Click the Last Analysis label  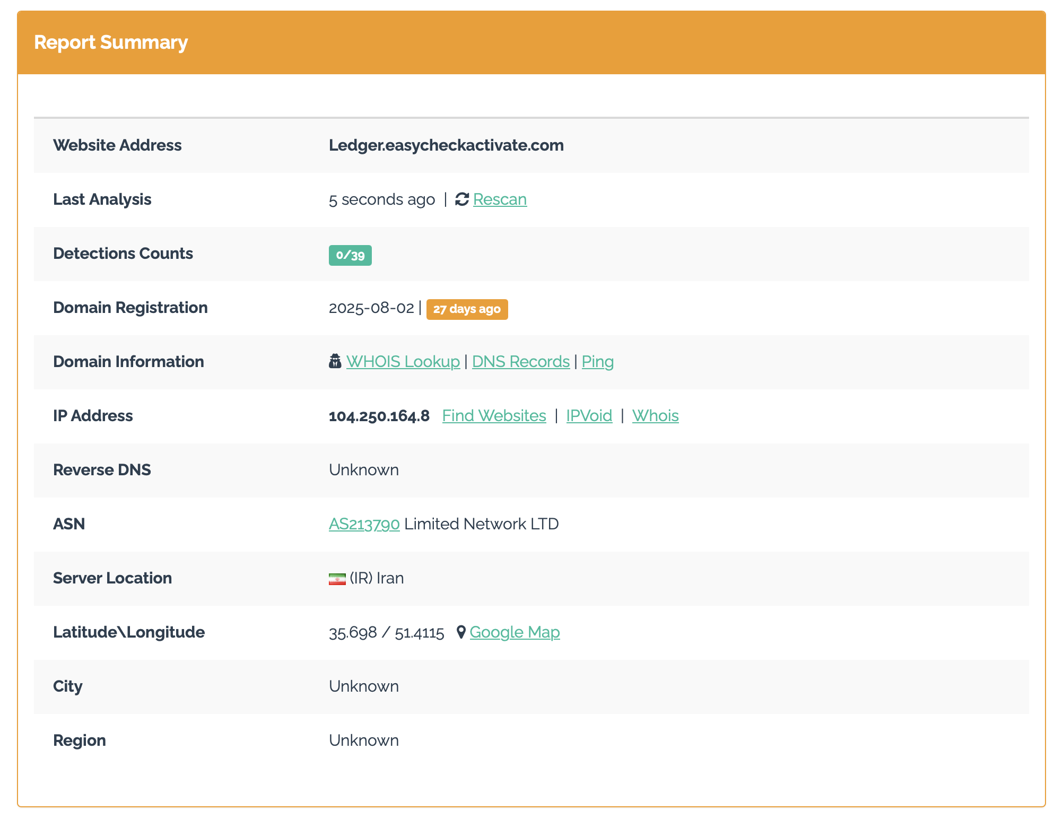pyautogui.click(x=102, y=199)
